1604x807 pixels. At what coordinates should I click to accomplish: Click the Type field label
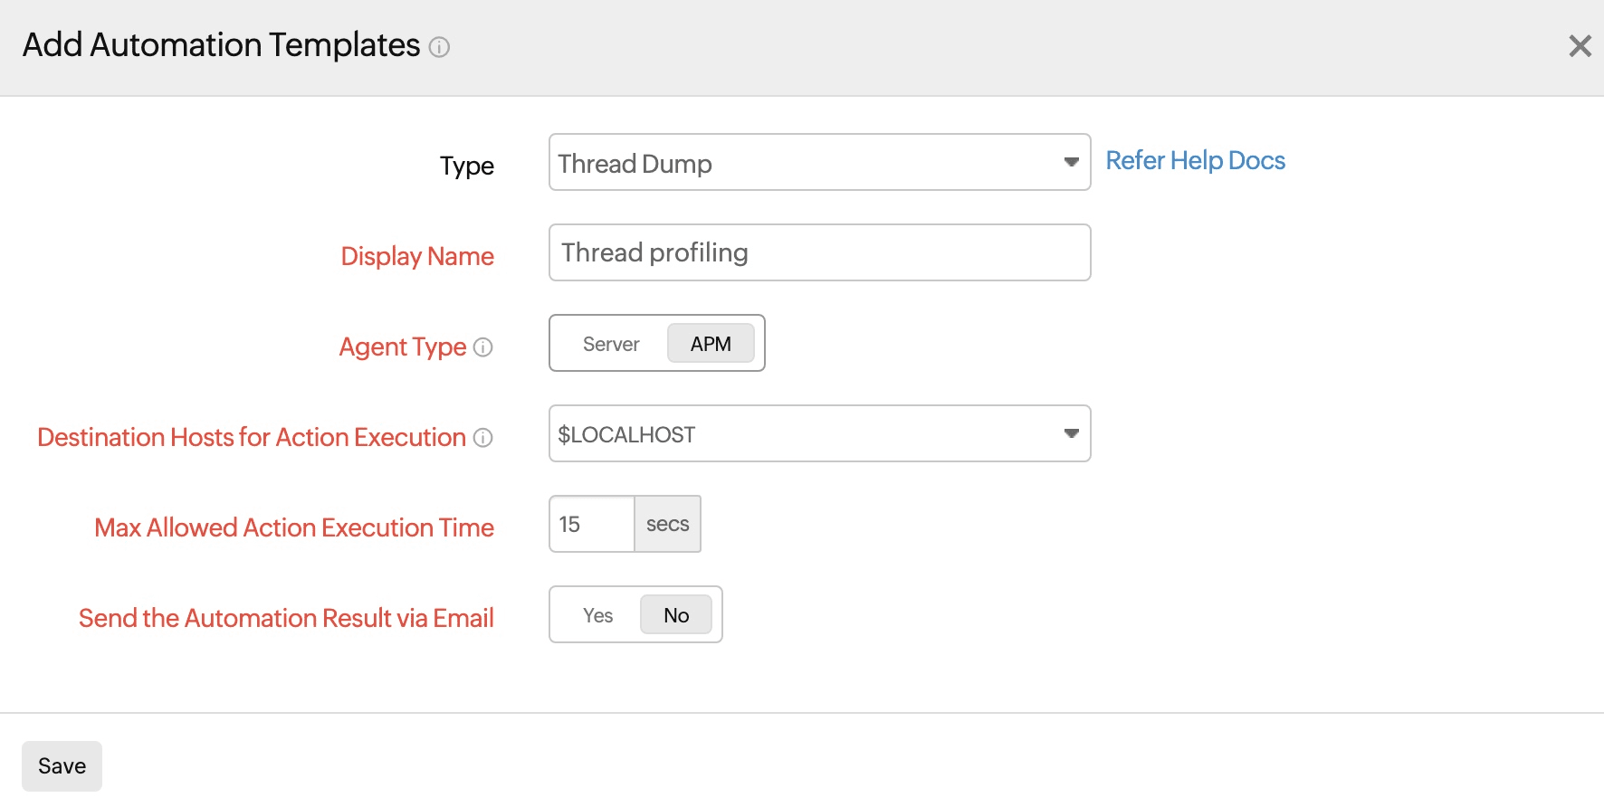point(467,166)
